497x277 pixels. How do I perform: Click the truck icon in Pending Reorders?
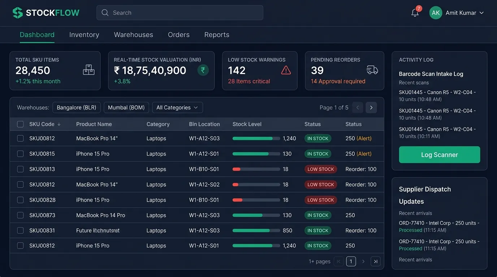click(372, 70)
